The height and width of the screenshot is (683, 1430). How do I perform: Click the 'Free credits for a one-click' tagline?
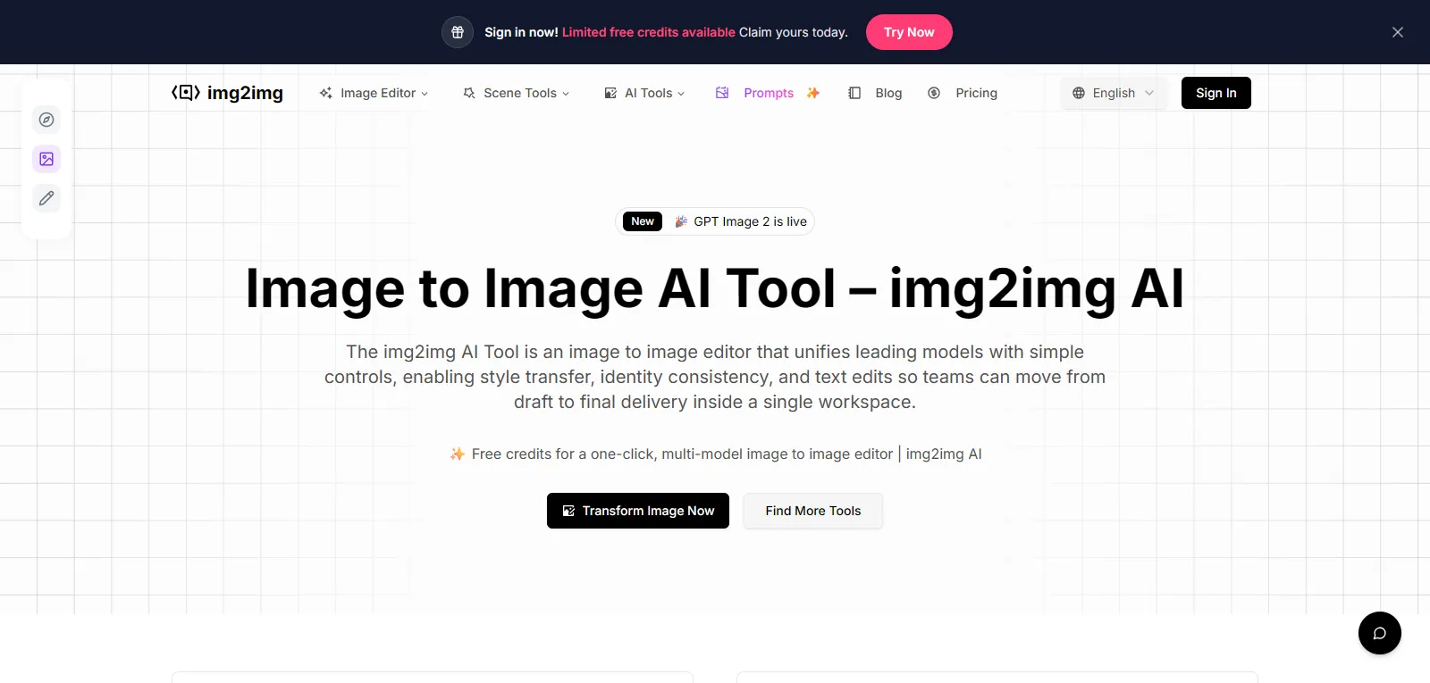coord(727,454)
